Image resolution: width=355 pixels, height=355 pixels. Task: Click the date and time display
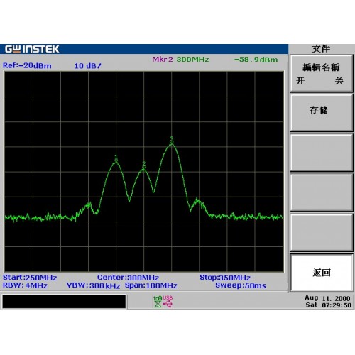pyautogui.click(x=328, y=302)
